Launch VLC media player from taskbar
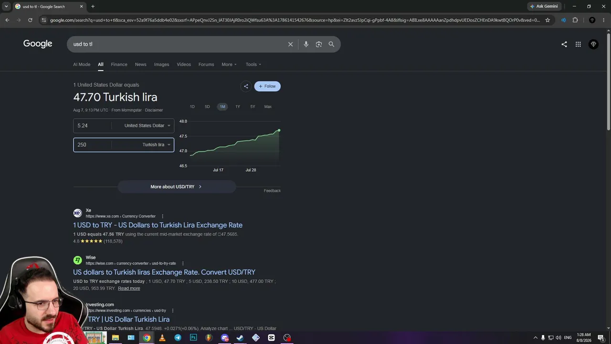This screenshot has width=611, height=344. (x=162, y=337)
